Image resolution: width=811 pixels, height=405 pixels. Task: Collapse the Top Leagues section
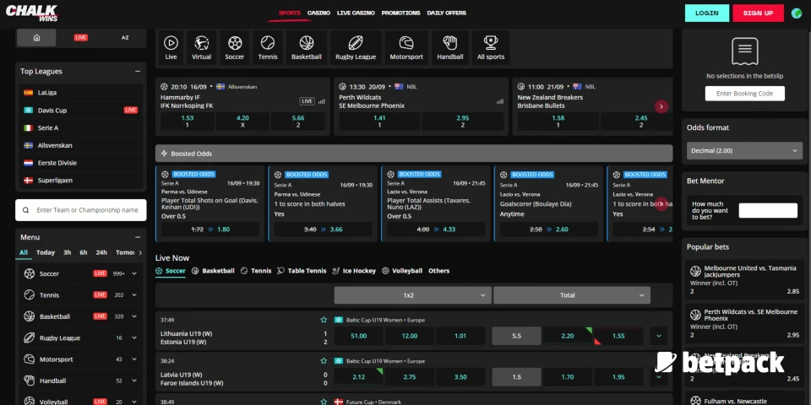pos(138,72)
